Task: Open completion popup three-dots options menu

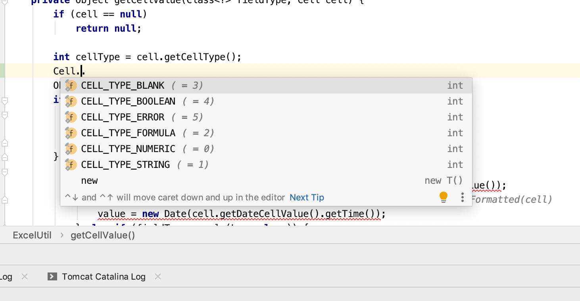Action: click(x=462, y=197)
